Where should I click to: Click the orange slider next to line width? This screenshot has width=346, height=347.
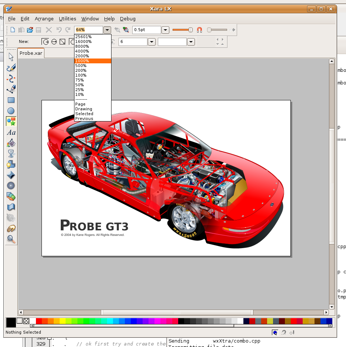[182, 30]
